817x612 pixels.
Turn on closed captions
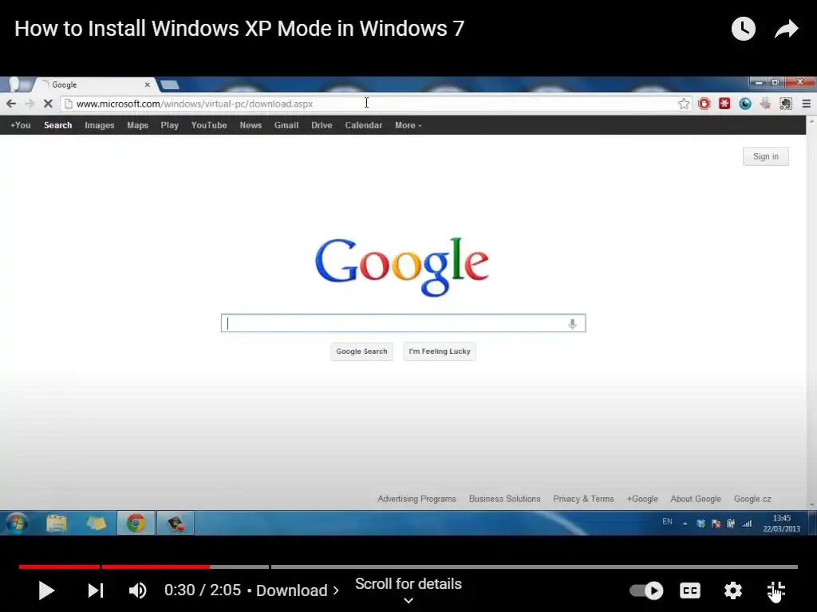tap(690, 590)
